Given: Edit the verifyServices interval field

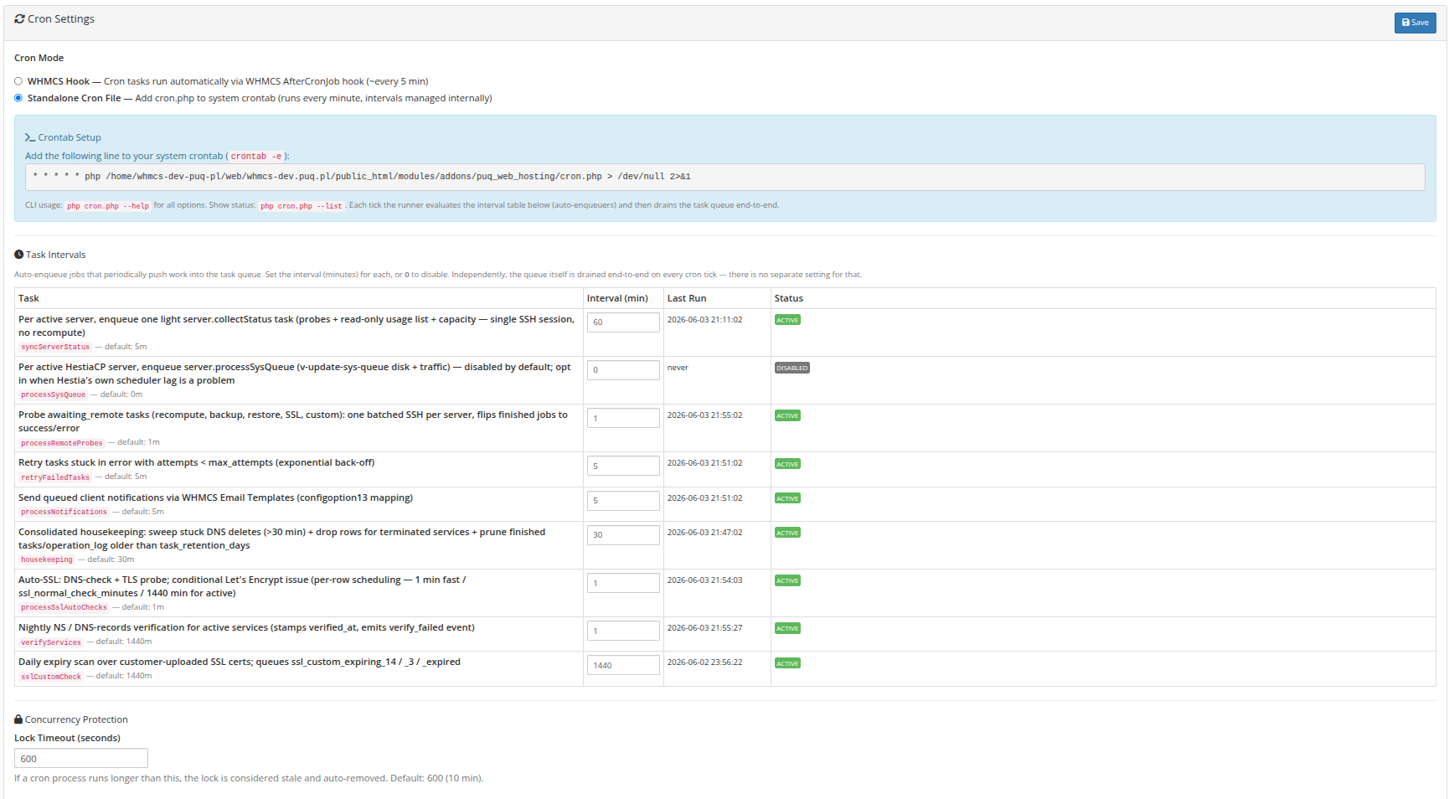Looking at the screenshot, I should (x=623, y=631).
